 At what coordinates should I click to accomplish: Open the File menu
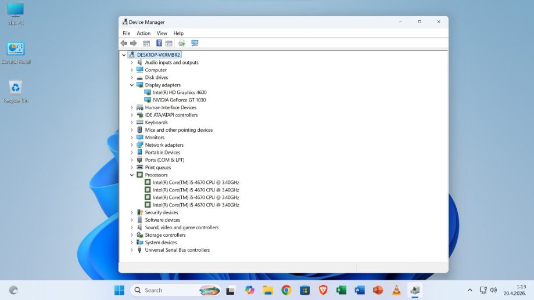[126, 33]
